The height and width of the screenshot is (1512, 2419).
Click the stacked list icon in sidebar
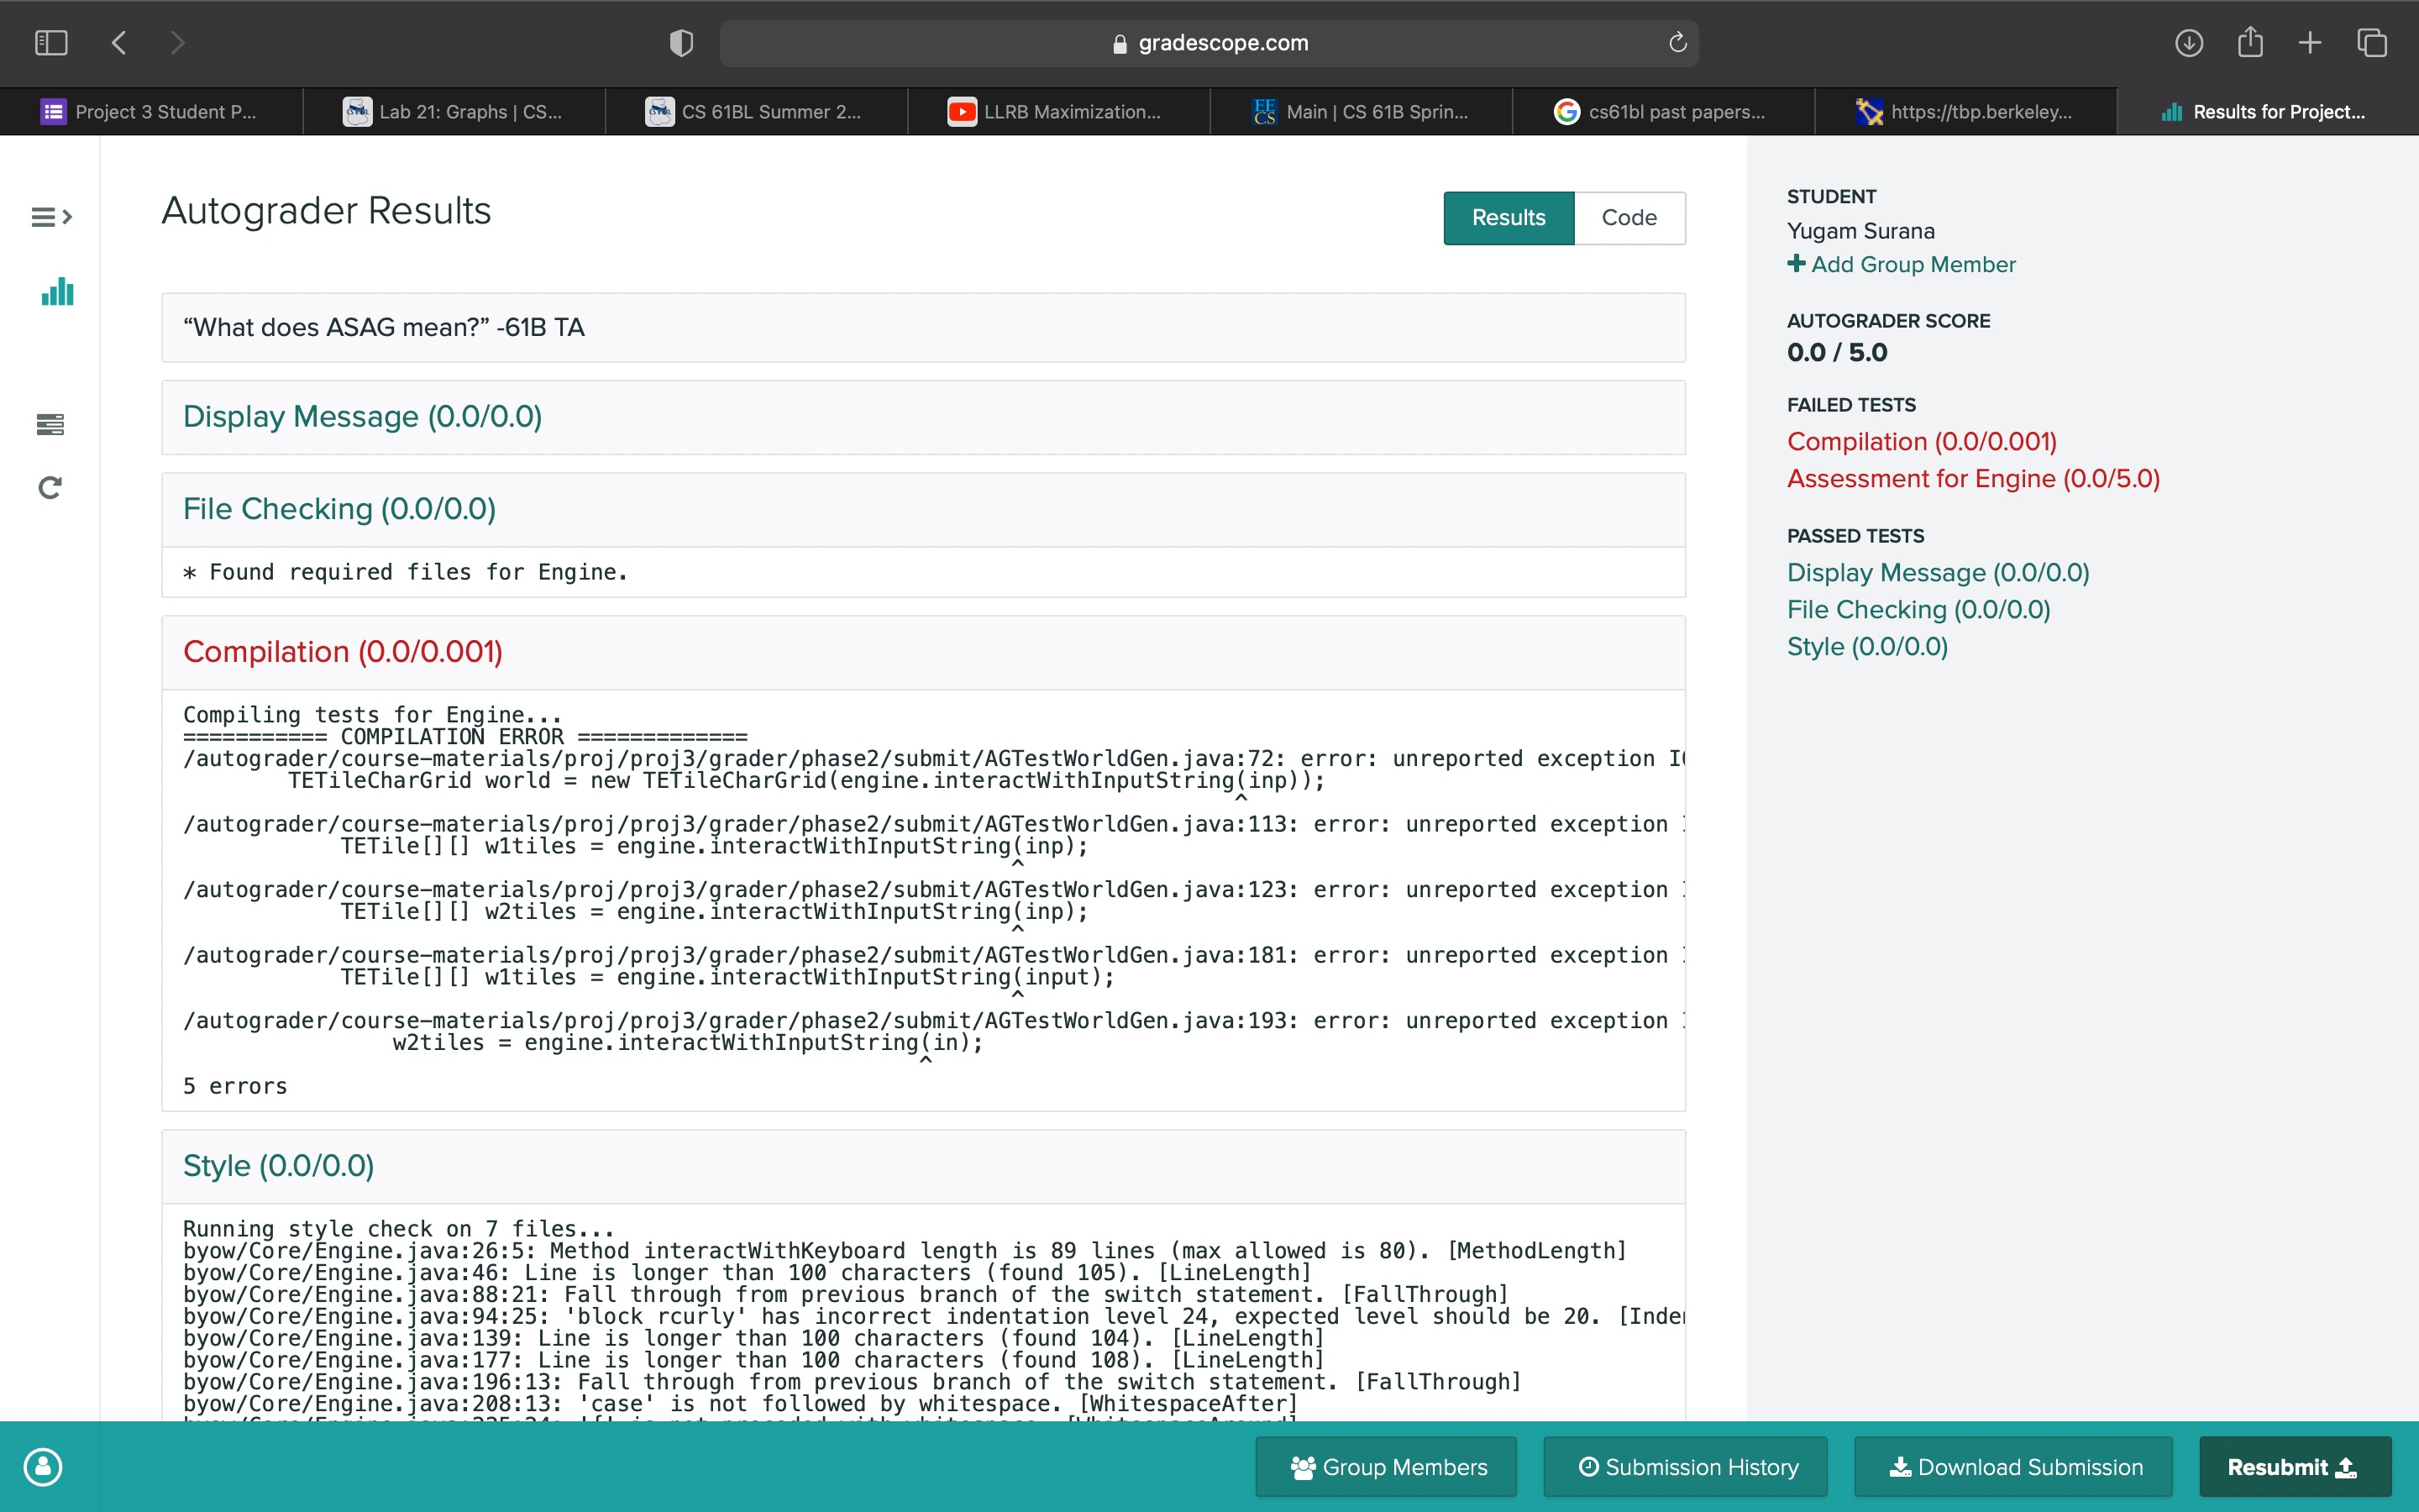pyautogui.click(x=50, y=425)
